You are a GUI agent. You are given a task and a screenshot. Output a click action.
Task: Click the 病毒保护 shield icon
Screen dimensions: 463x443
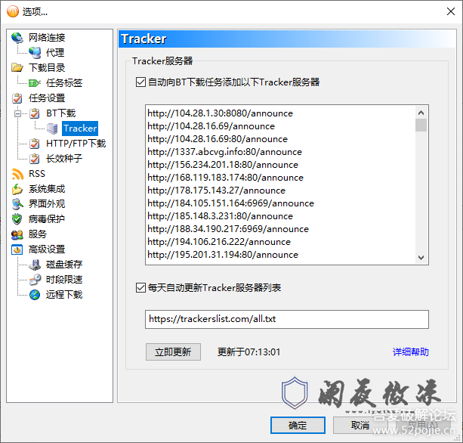pyautogui.click(x=17, y=219)
